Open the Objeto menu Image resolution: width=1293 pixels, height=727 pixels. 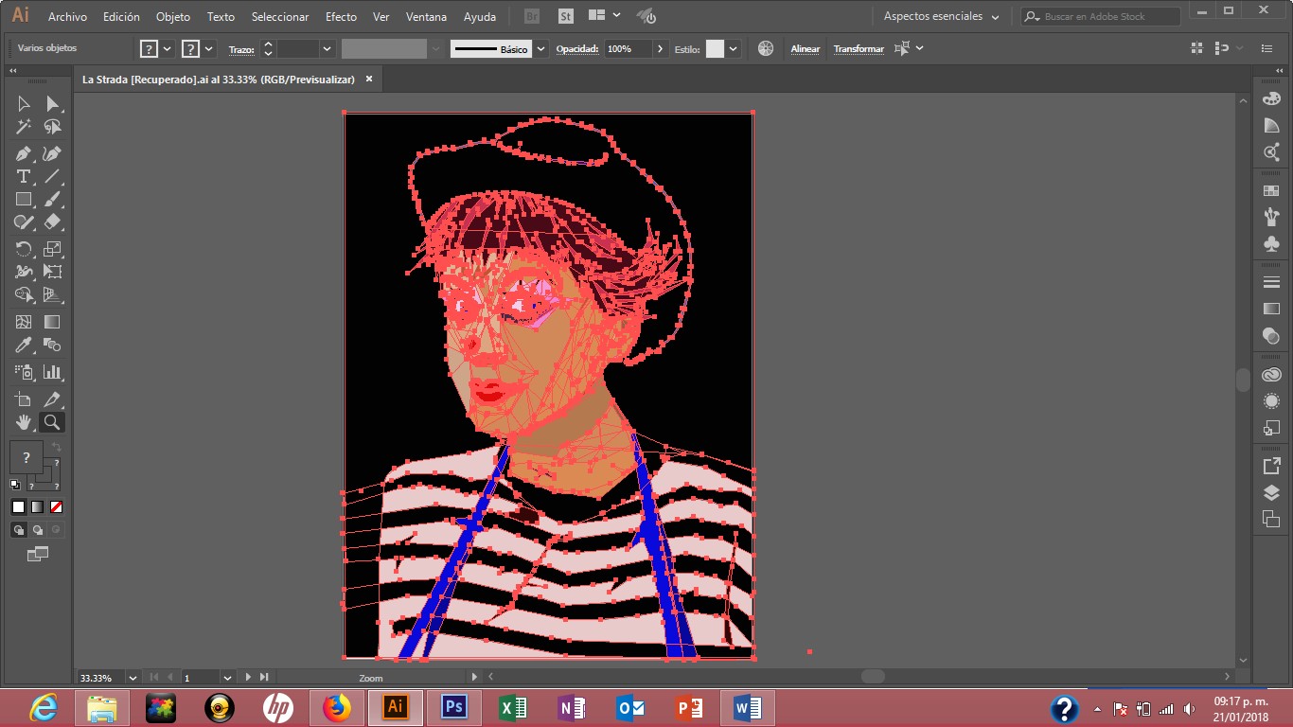pyautogui.click(x=173, y=17)
